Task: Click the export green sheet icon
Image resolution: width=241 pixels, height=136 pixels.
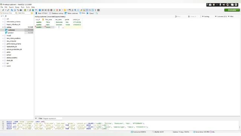Action: tap(33, 10)
